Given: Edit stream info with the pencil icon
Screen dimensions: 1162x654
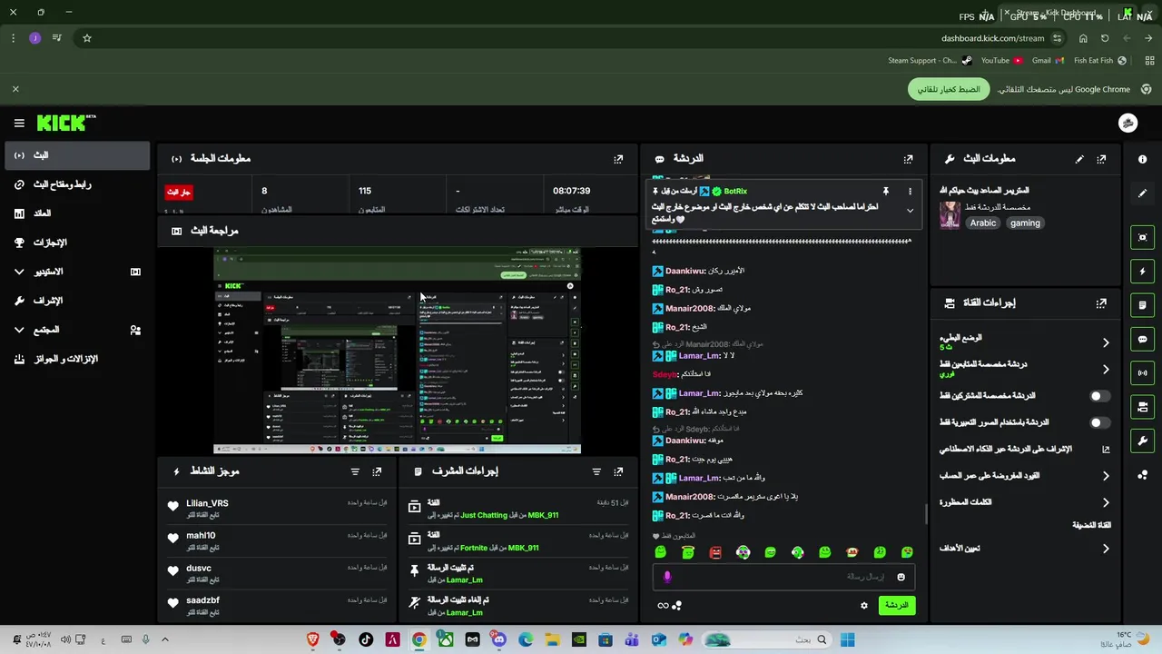Looking at the screenshot, I should click(1079, 159).
